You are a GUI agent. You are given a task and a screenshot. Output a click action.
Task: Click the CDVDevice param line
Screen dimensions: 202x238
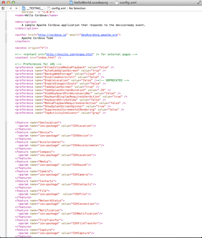coord(56,136)
